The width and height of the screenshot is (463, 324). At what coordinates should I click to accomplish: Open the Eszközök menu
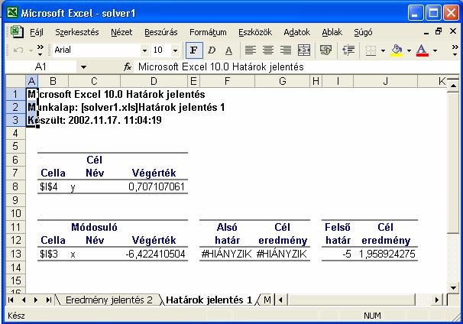tap(255, 32)
